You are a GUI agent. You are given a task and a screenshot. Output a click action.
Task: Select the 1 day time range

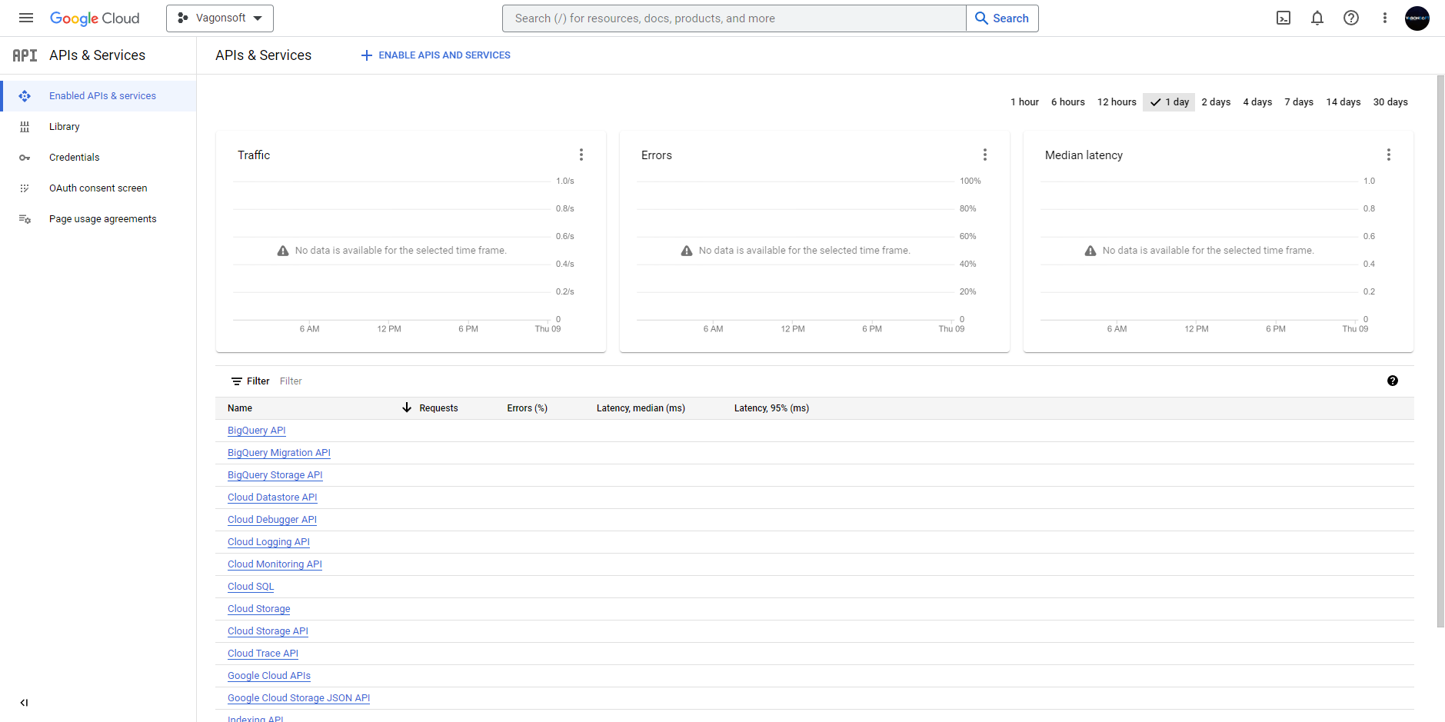(1169, 102)
